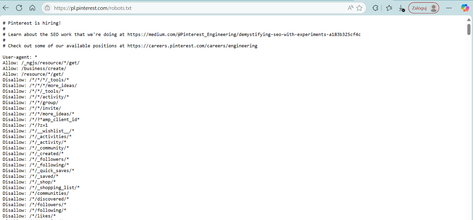Click the scrollbar up arrow

click(469, 20)
